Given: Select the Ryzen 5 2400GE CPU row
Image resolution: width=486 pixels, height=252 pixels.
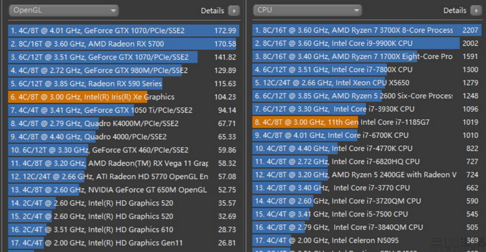Looking at the screenshot, I should (x=367, y=175).
